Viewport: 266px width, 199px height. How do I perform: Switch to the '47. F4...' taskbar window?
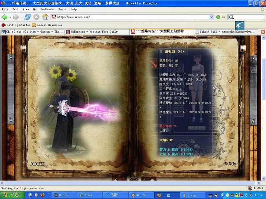[x=141, y=195]
